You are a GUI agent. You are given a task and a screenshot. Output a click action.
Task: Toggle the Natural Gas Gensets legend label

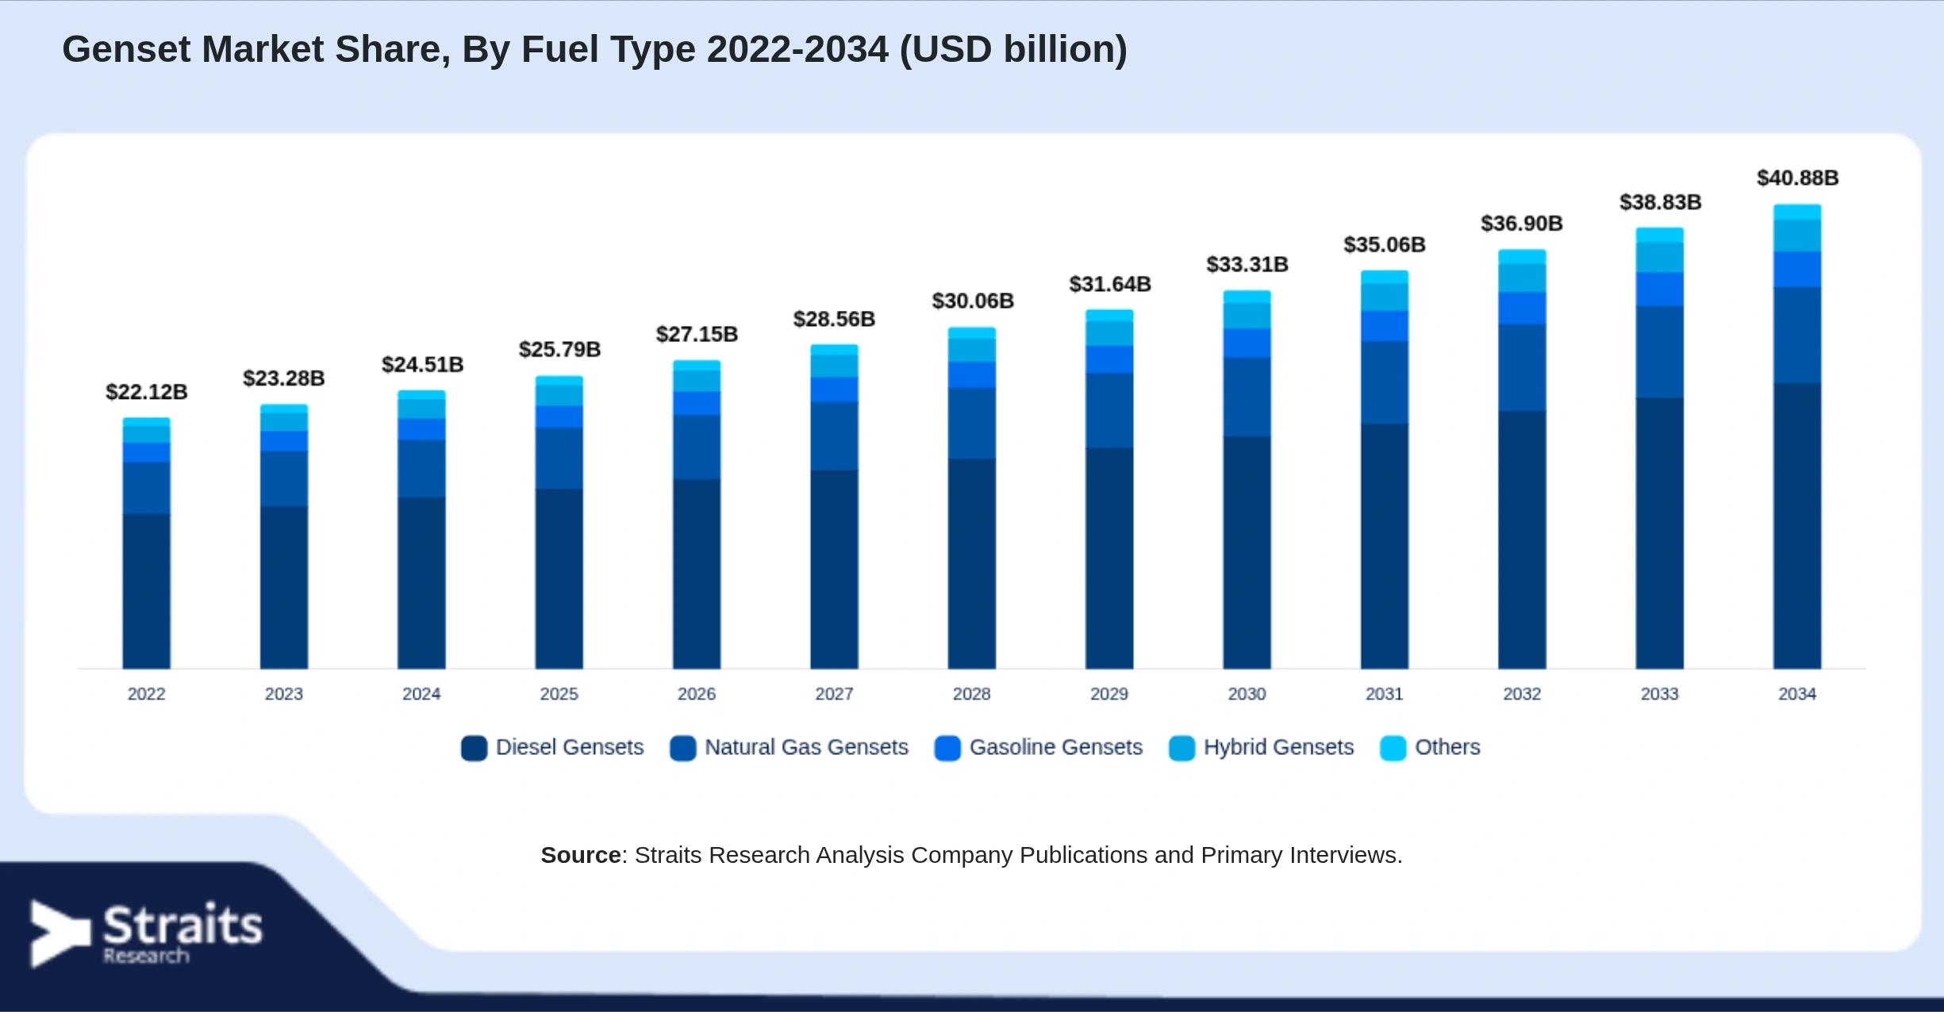pyautogui.click(x=806, y=747)
